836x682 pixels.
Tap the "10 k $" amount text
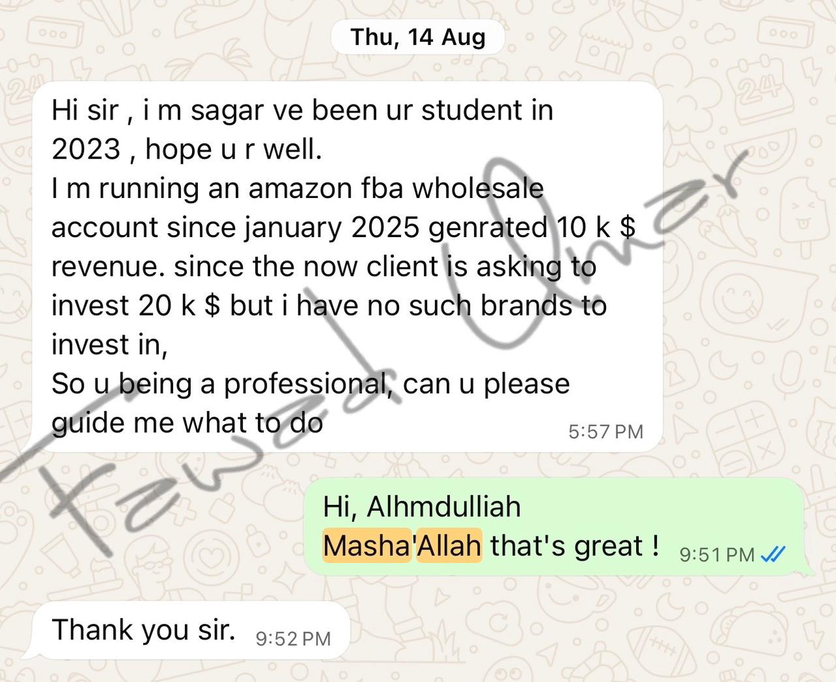596,227
